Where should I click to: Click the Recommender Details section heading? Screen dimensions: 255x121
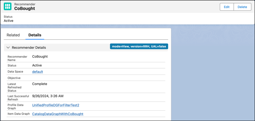point(29,48)
